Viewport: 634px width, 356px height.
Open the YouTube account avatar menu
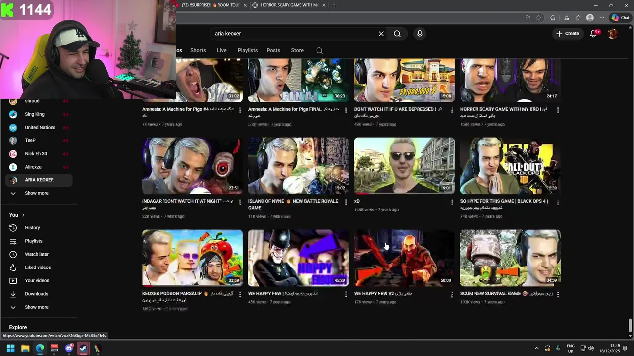613,34
